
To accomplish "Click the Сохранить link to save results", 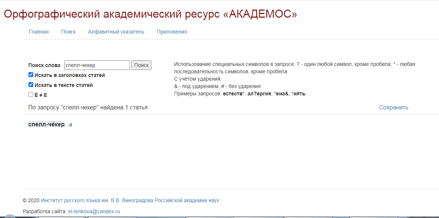I will coord(393,108).
